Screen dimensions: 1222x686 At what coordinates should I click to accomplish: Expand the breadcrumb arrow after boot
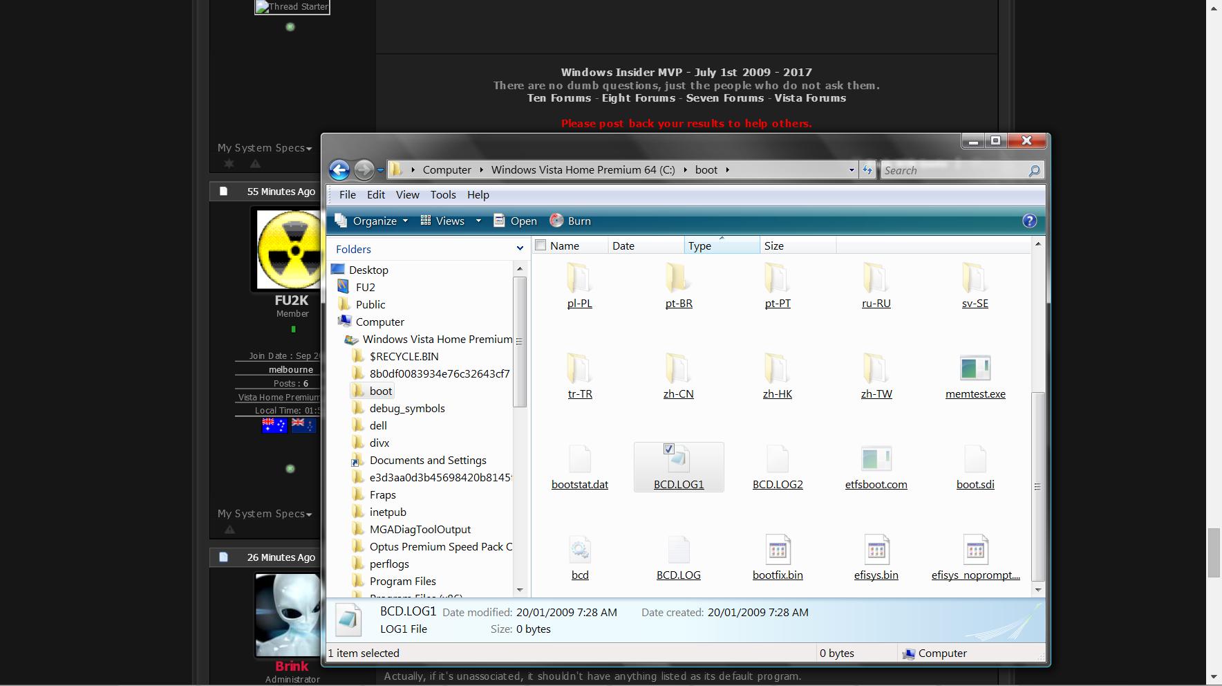727,170
